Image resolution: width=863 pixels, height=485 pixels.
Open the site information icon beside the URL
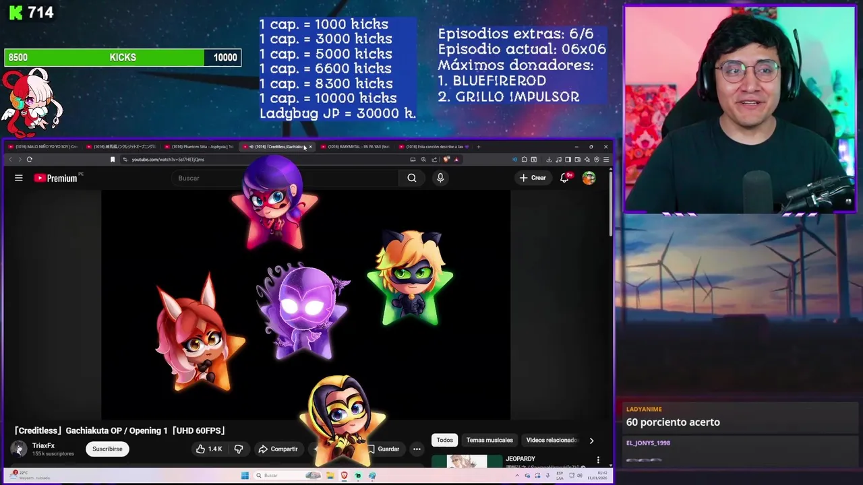125,160
